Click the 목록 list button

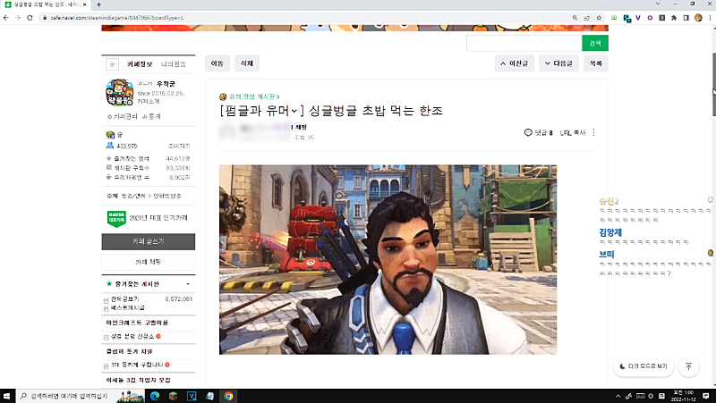click(596, 63)
